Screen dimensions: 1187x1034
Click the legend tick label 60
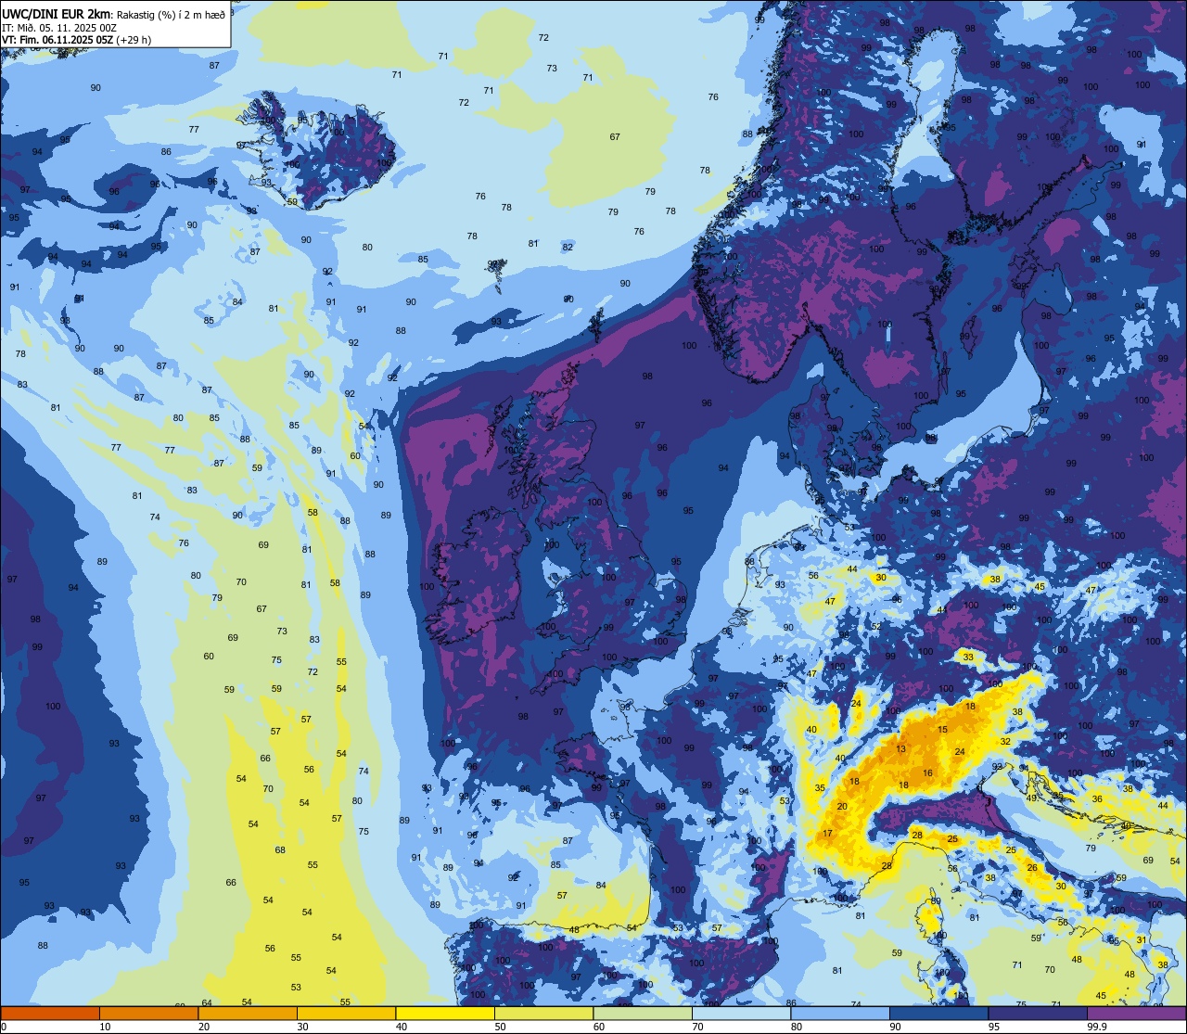tap(599, 1027)
